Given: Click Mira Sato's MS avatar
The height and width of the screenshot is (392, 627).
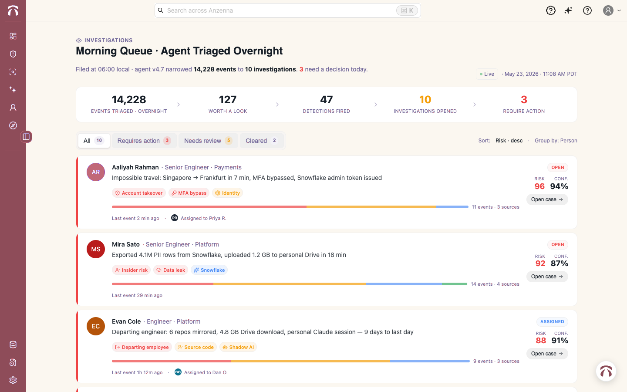Looking at the screenshot, I should tap(96, 249).
